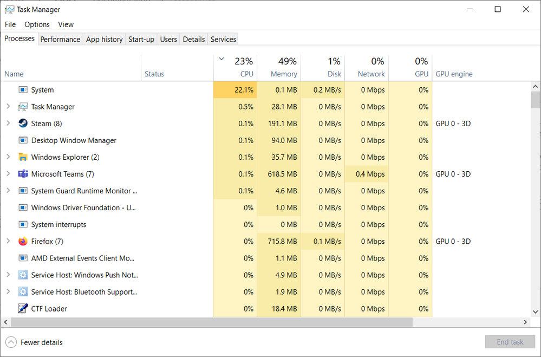
Task: Sort by the Status column header
Action: [177, 68]
